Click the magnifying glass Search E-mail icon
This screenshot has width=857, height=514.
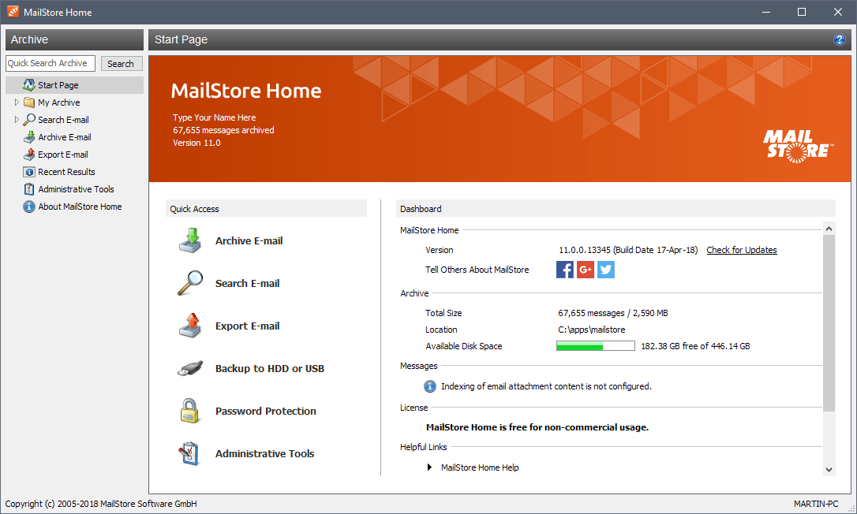pos(189,284)
